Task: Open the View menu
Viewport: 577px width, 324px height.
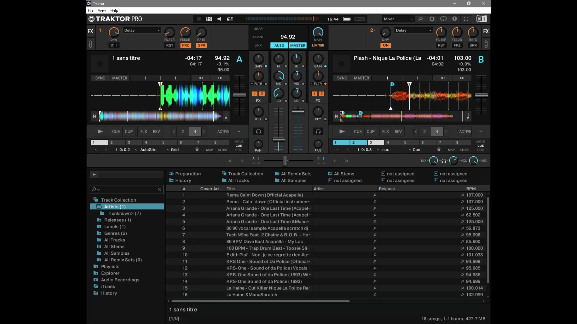Action: click(102, 10)
